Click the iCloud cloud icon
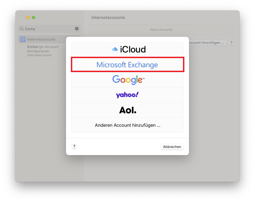Screen dimensions: 255x202 (x=114, y=49)
